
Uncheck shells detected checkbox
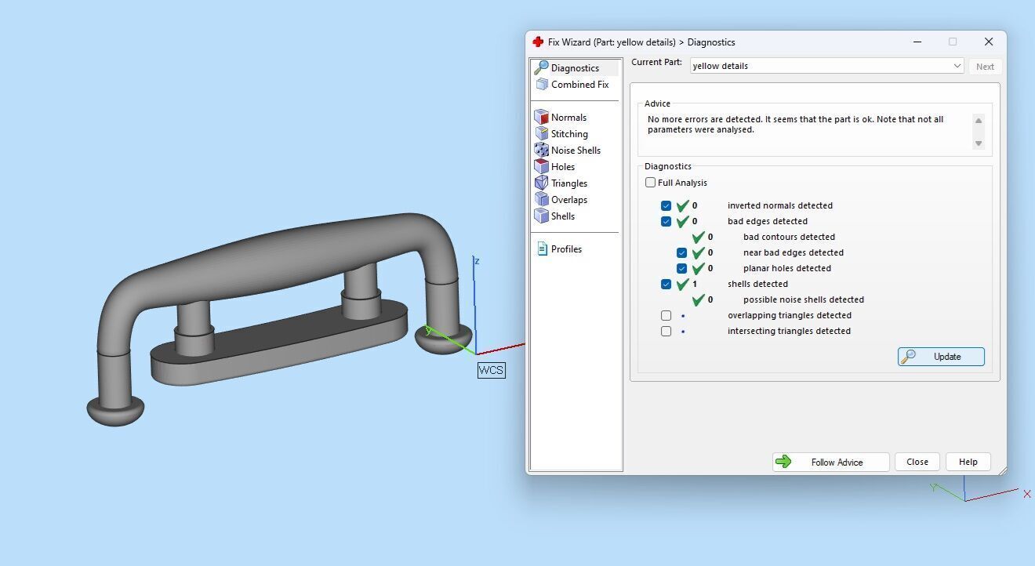pos(666,285)
